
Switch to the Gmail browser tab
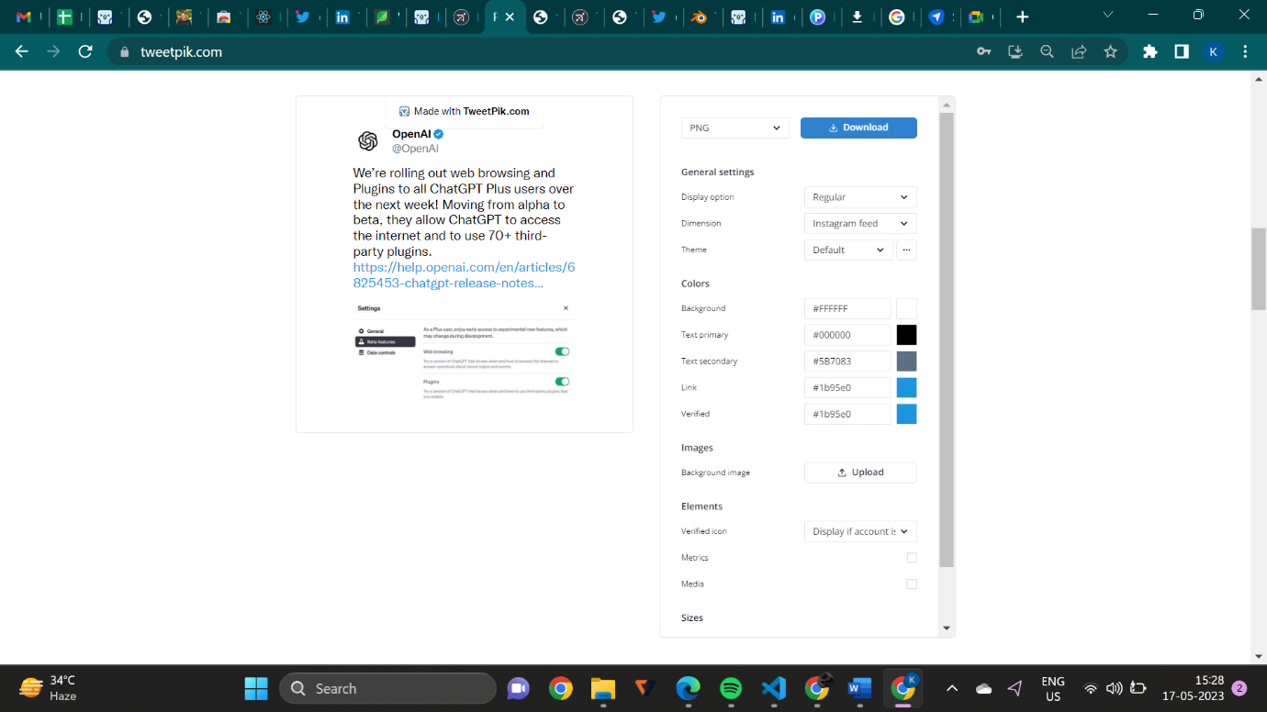(24, 17)
